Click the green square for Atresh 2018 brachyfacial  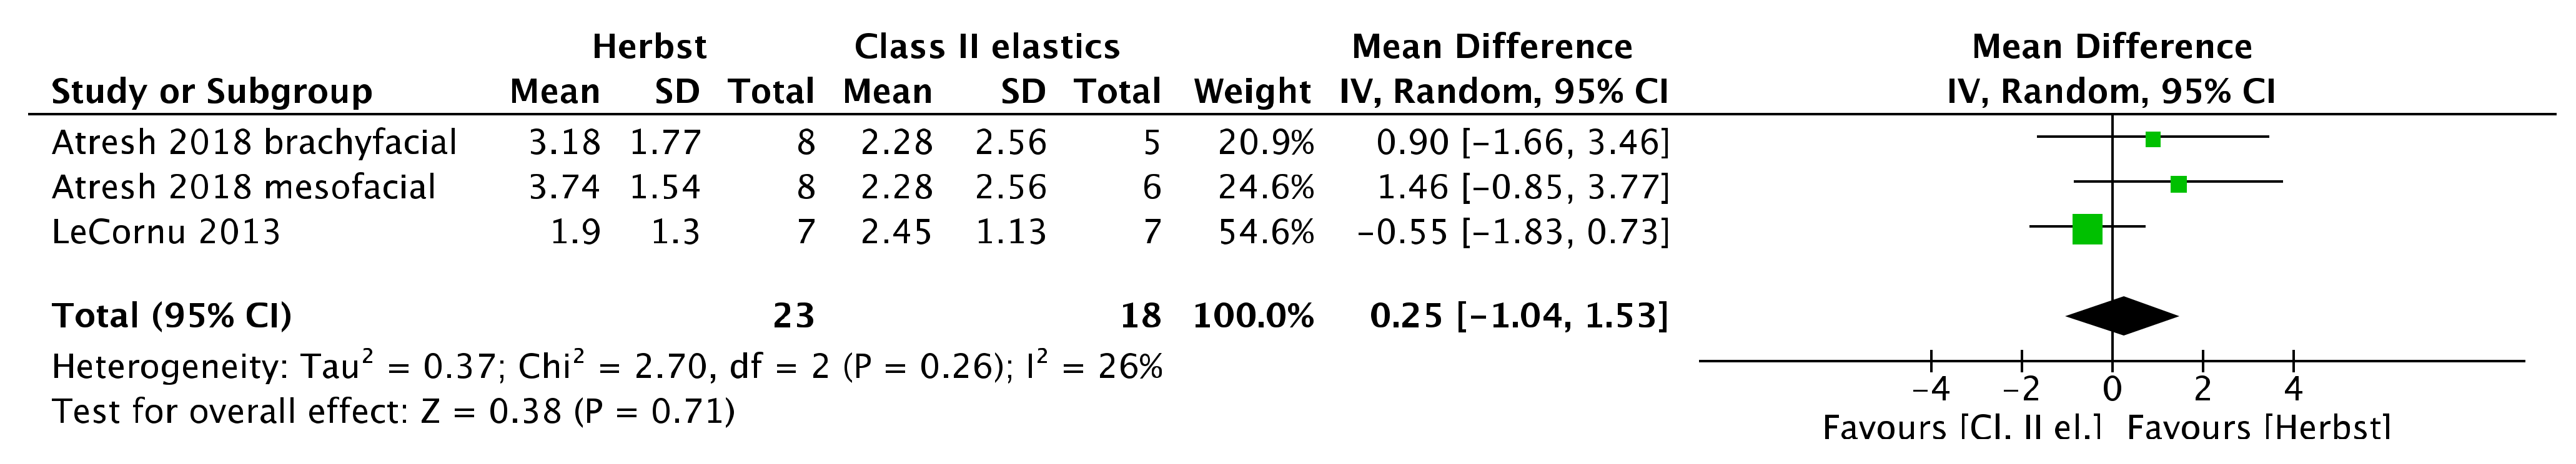tap(2153, 140)
